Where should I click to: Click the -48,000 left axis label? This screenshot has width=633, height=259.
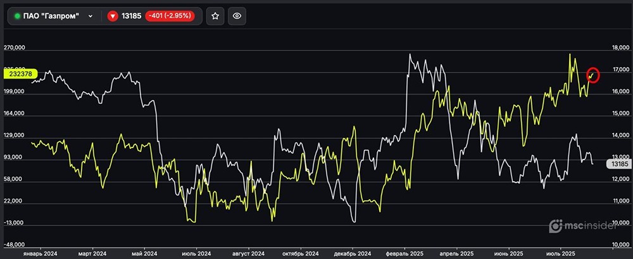click(x=15, y=245)
